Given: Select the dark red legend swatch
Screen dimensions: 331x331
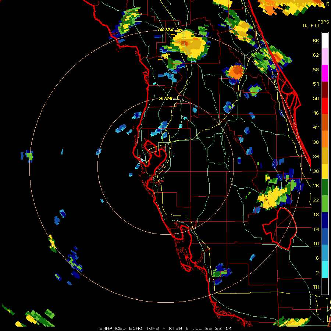Looking at the screenshot, I should pyautogui.click(x=325, y=90).
